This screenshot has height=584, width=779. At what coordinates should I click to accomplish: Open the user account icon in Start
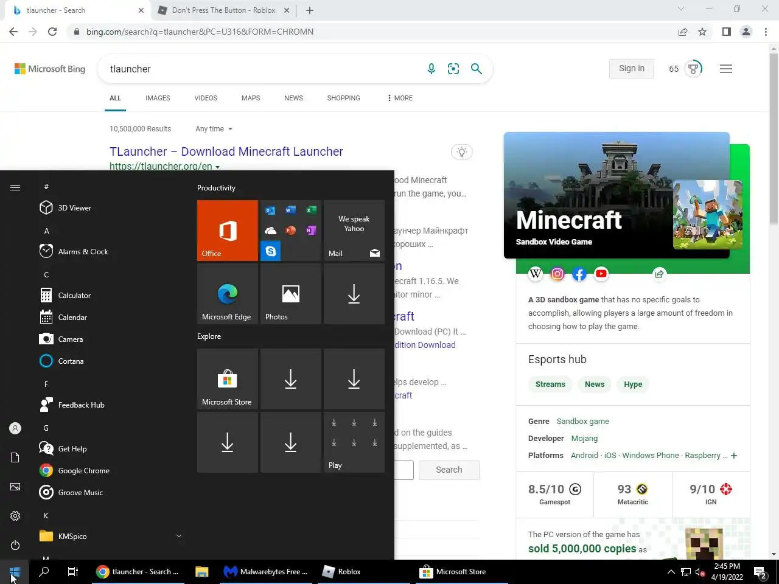pos(15,428)
